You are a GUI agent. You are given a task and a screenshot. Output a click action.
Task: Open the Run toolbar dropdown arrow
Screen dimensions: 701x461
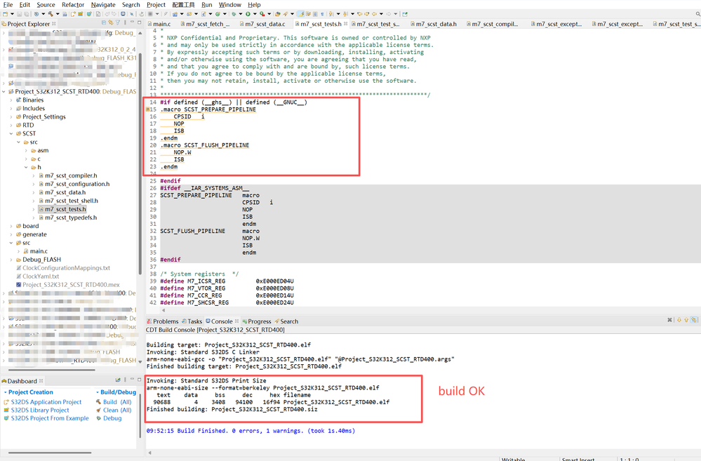tap(255, 14)
